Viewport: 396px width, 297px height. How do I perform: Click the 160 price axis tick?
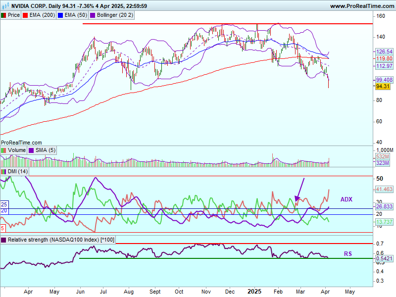pos(381,16)
